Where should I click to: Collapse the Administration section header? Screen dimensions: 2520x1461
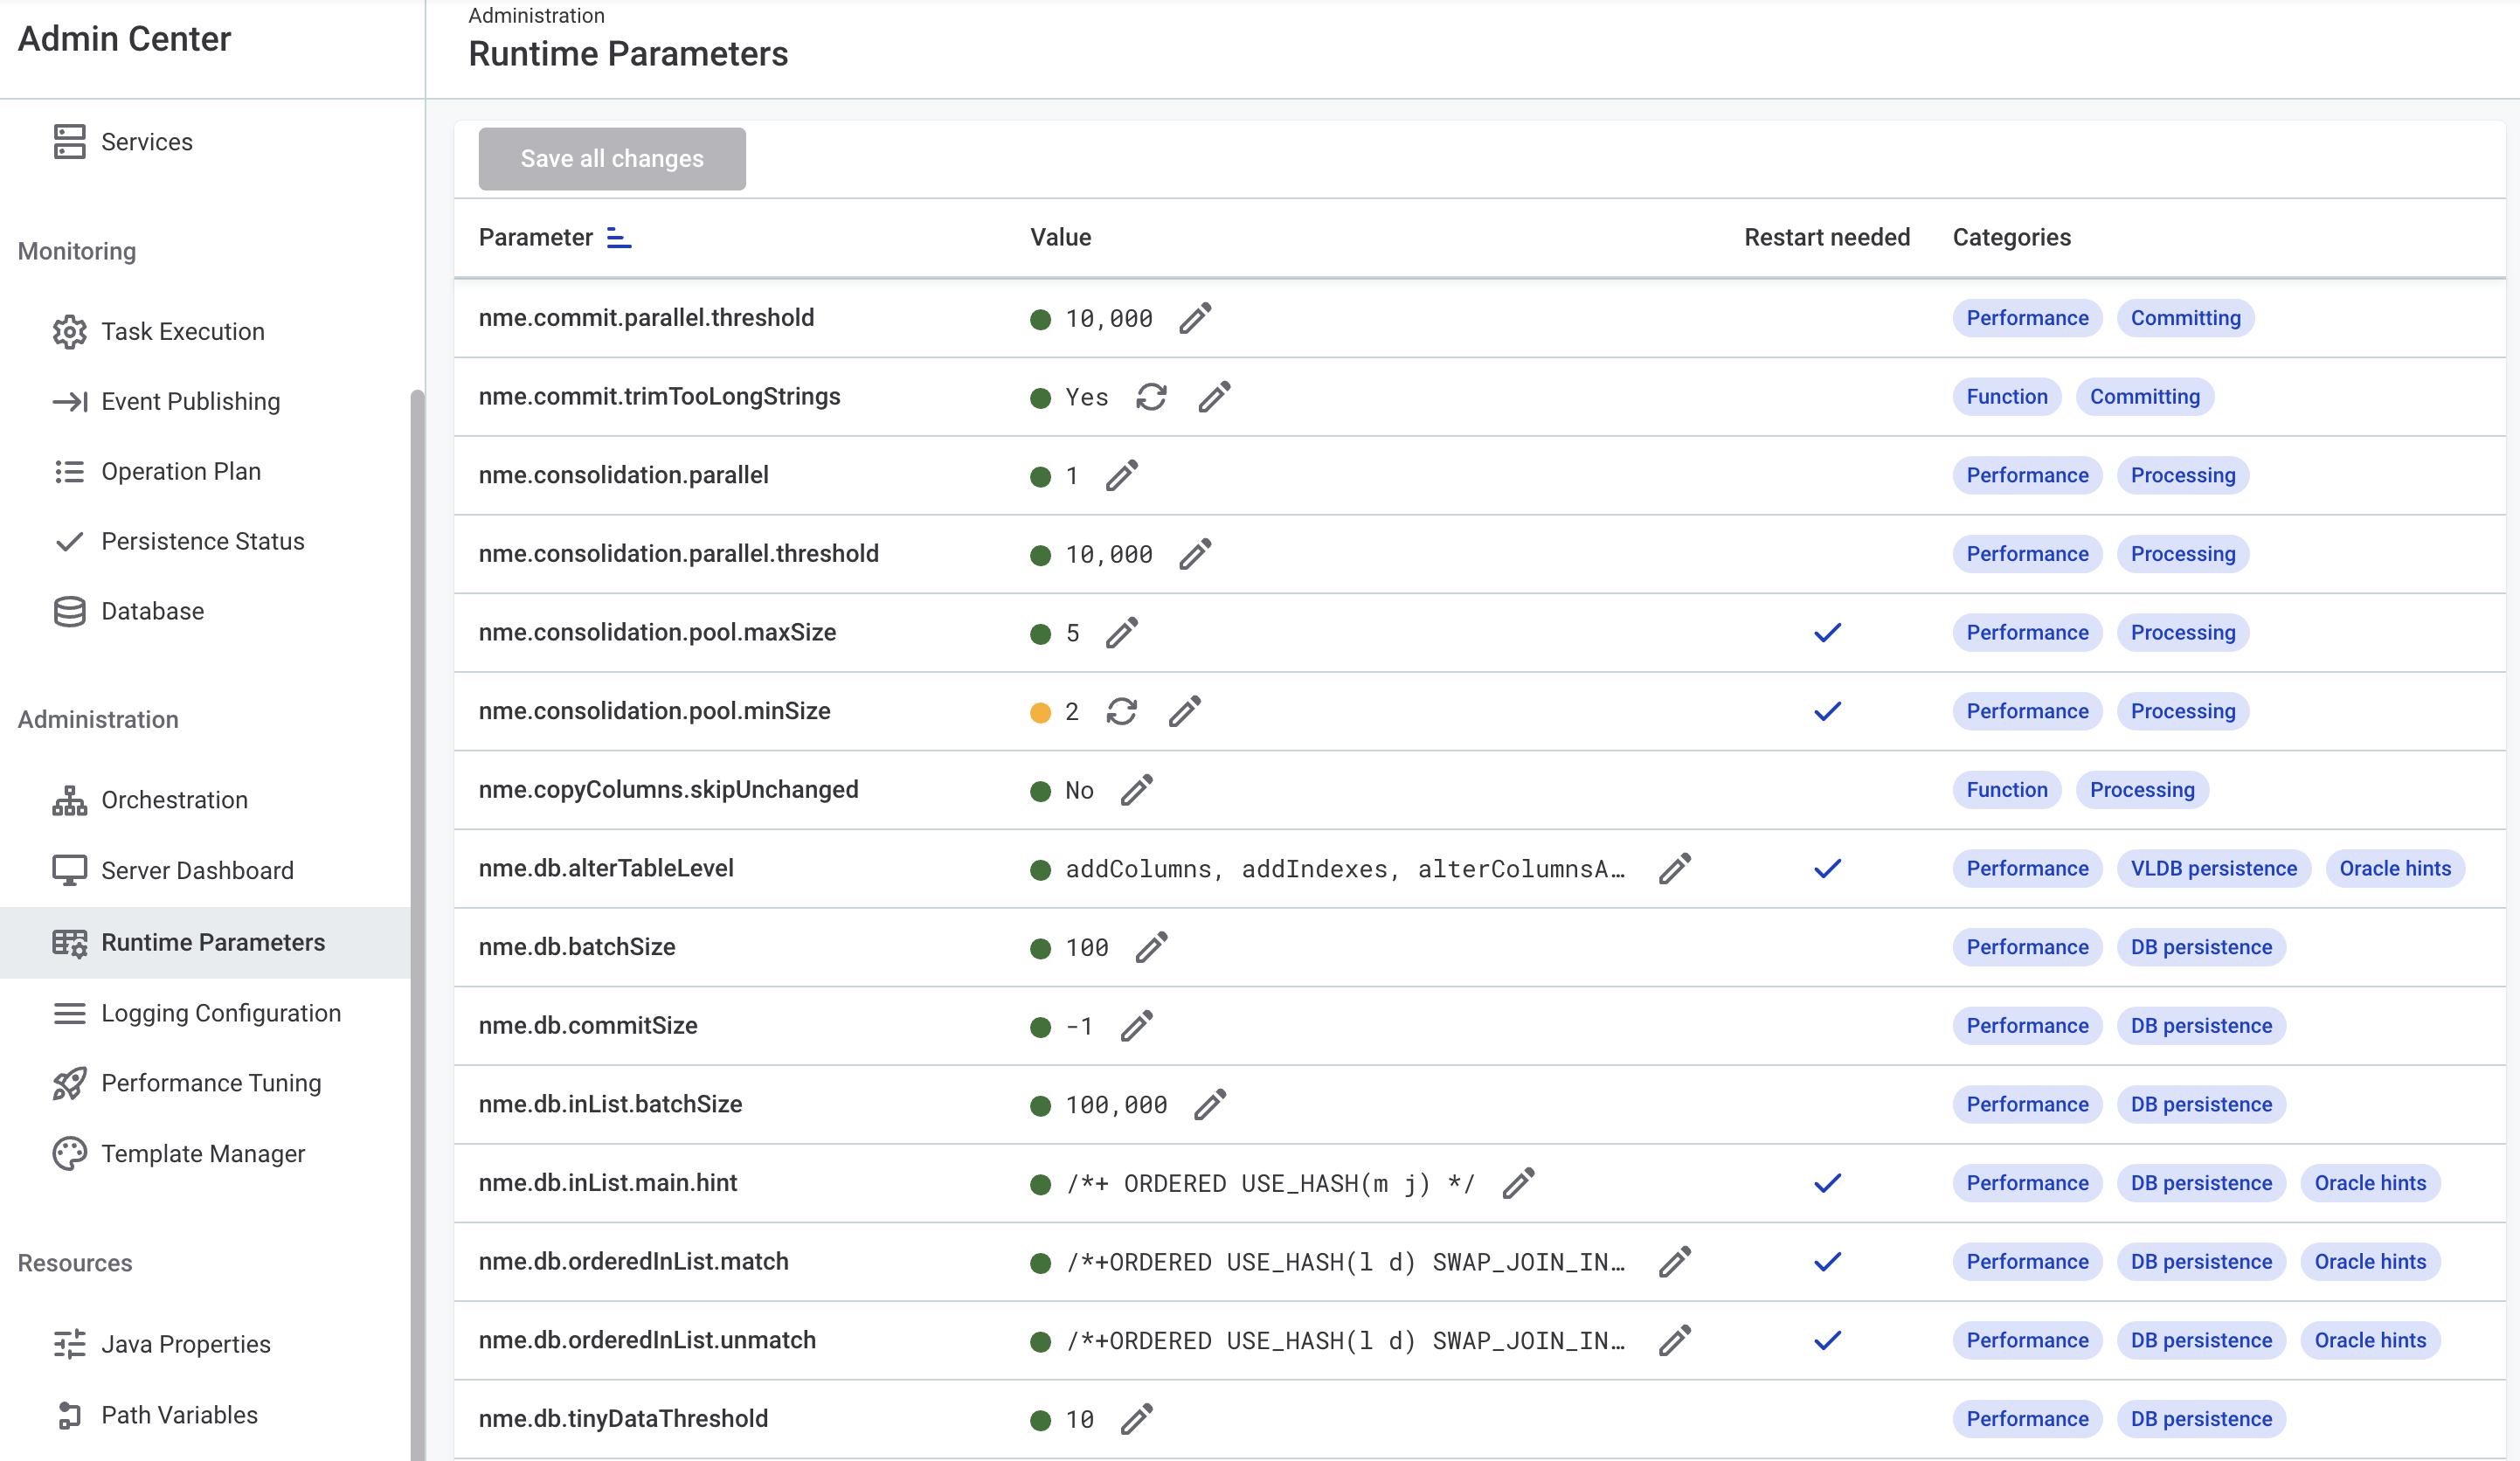97,719
